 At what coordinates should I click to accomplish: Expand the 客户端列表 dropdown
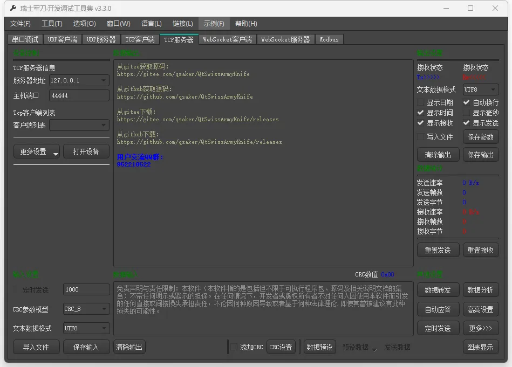[79, 125]
